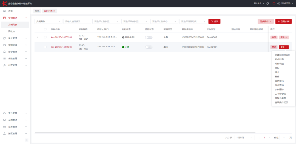Open language selector 简体中文

pyautogui.click(x=259, y=4)
